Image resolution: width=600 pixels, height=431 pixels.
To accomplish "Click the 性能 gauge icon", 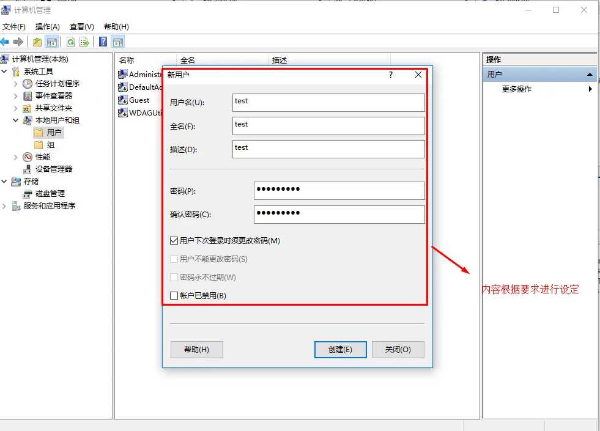I will click(x=27, y=157).
